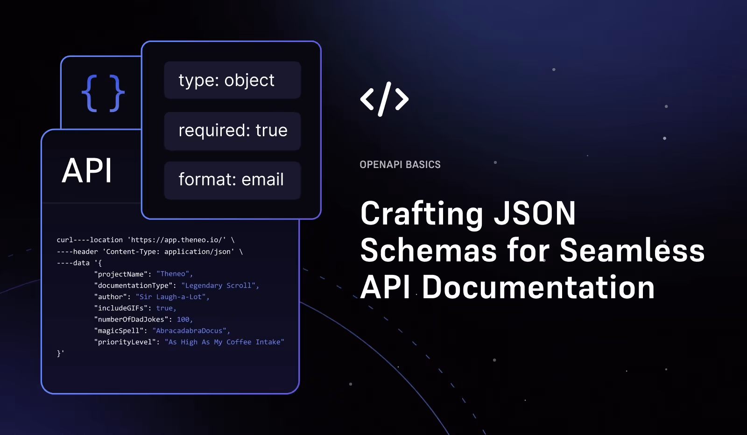Viewport: 747px width, 435px height.
Task: Switch to the OPENAPI BASICS section
Action: (400, 164)
